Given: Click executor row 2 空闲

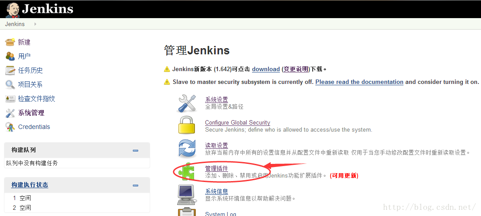Looking at the screenshot, I should [x=21, y=208].
